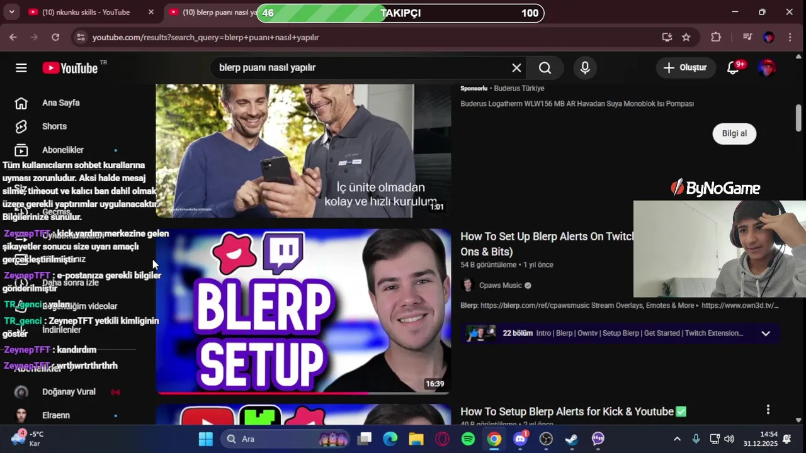Viewport: 806px width, 453px height.
Task: Open Task View on the taskbar
Action: coord(365,439)
